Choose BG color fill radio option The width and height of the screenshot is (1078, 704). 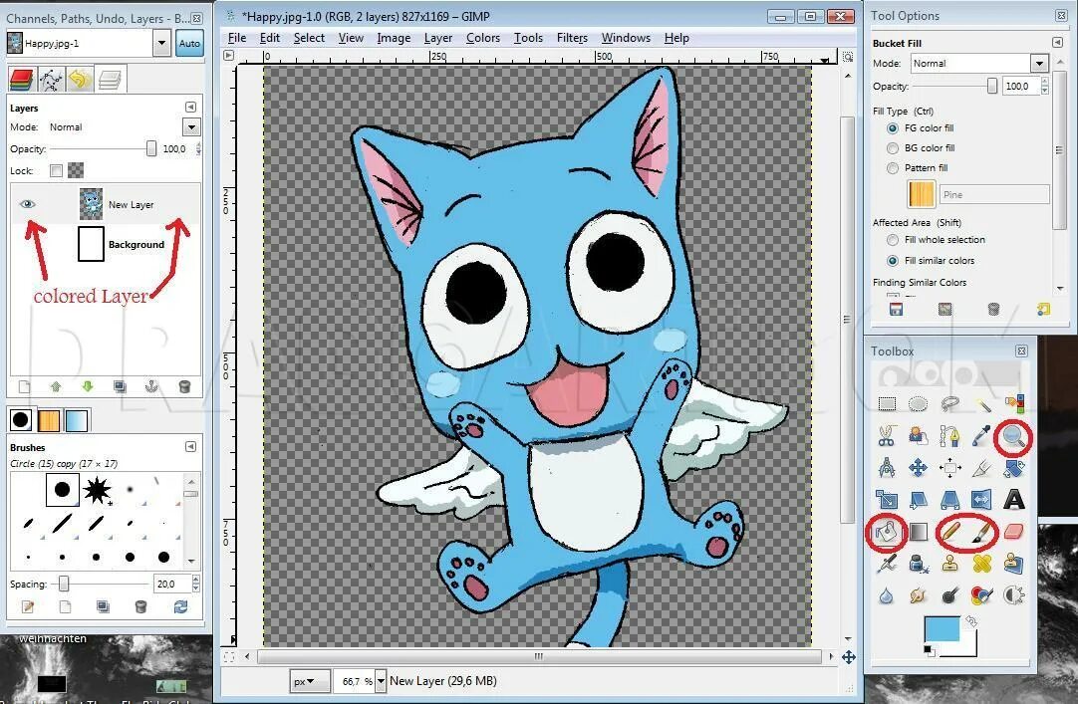pos(893,148)
